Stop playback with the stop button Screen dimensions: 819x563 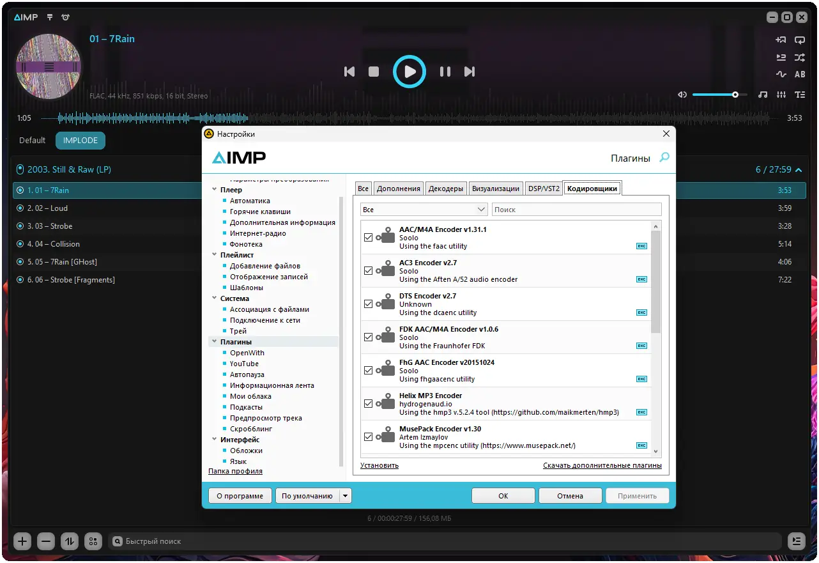click(x=374, y=72)
